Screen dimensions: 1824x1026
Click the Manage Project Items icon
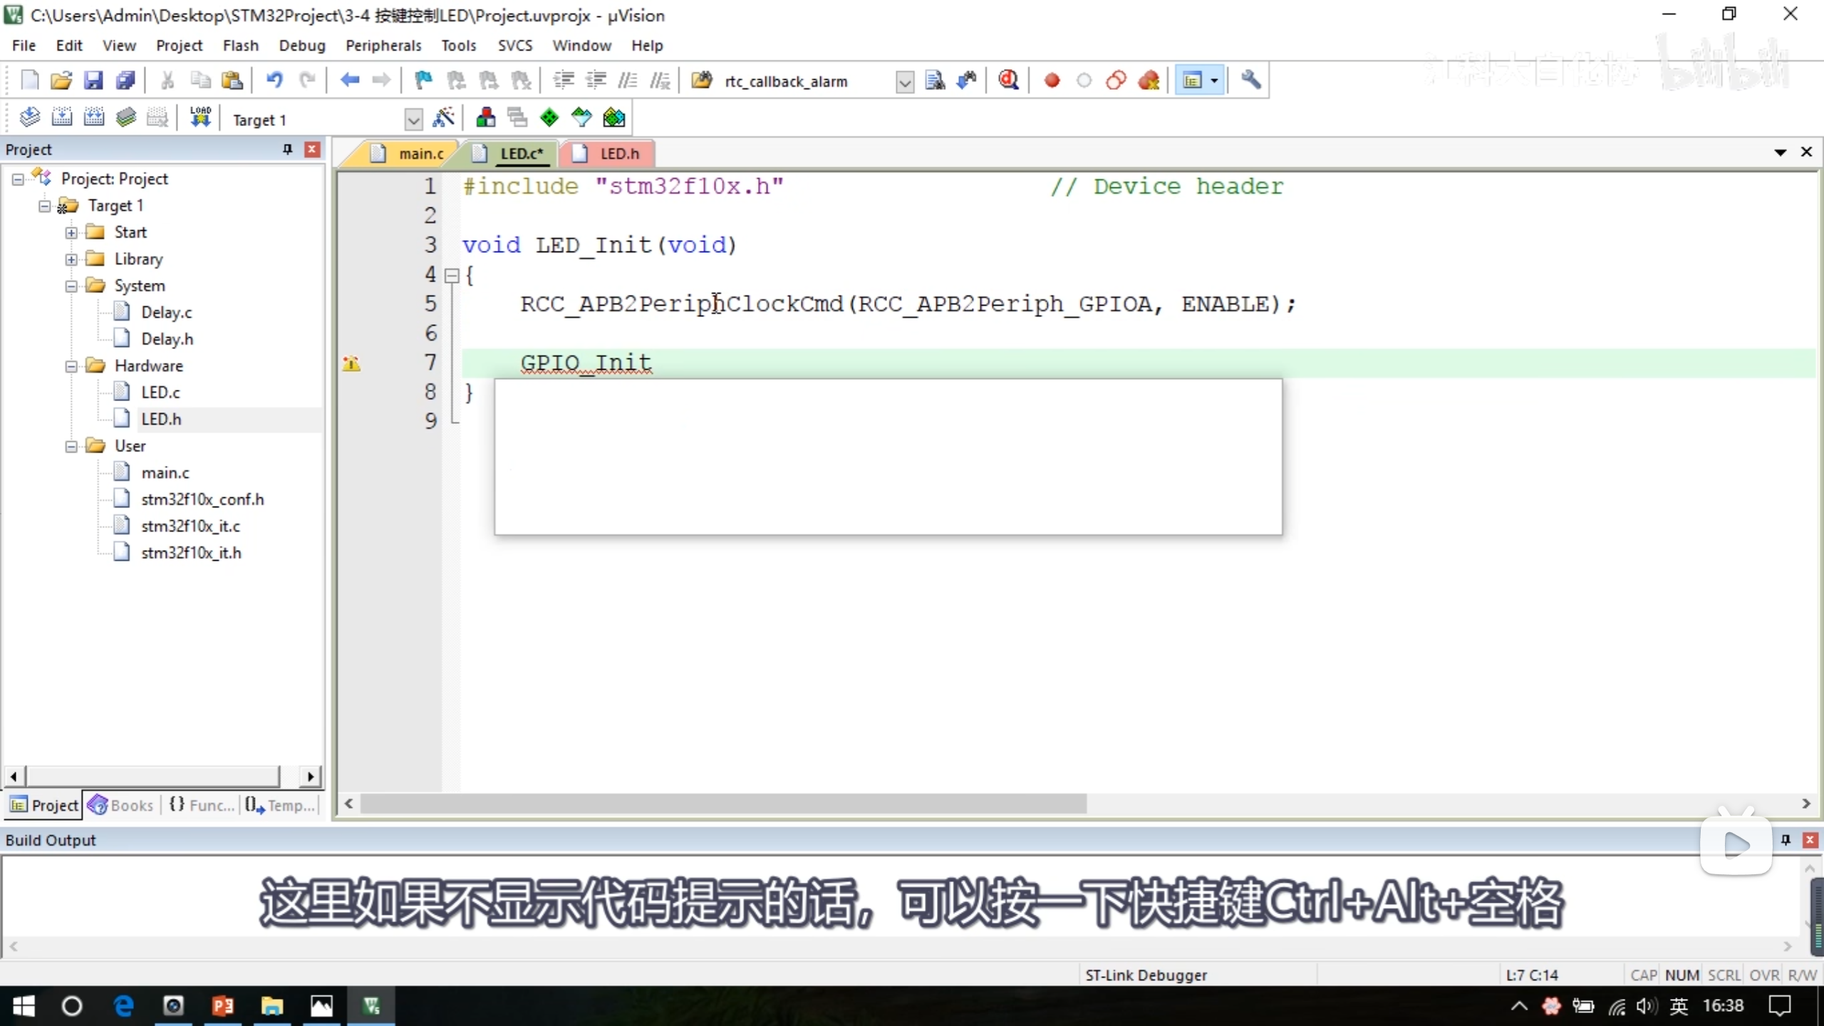486,118
